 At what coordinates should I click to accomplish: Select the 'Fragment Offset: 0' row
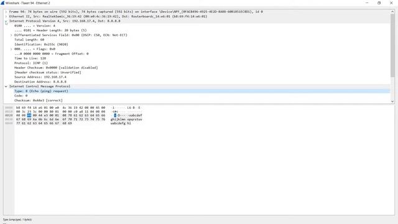tap(51, 54)
